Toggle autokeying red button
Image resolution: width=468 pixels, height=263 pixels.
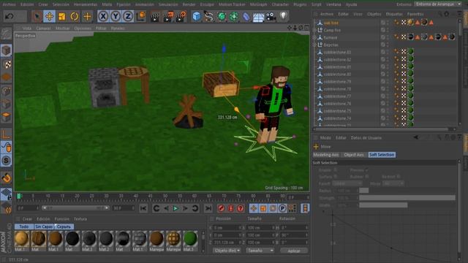(x=231, y=208)
